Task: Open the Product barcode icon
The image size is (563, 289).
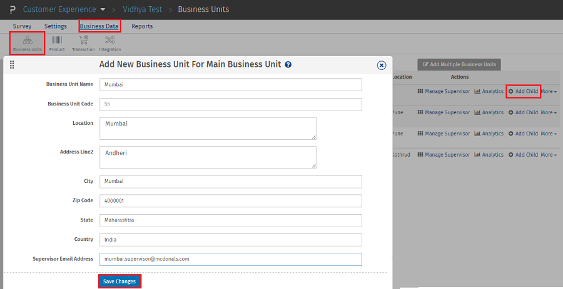Action: (x=57, y=43)
